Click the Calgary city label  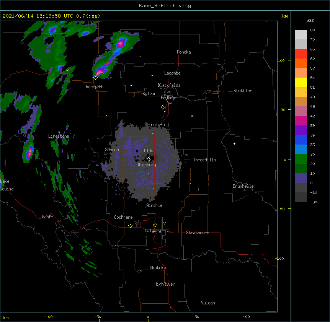(x=153, y=231)
